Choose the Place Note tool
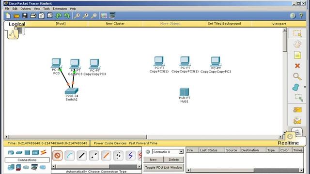Screen dimensions: 310x174 coord(297,55)
